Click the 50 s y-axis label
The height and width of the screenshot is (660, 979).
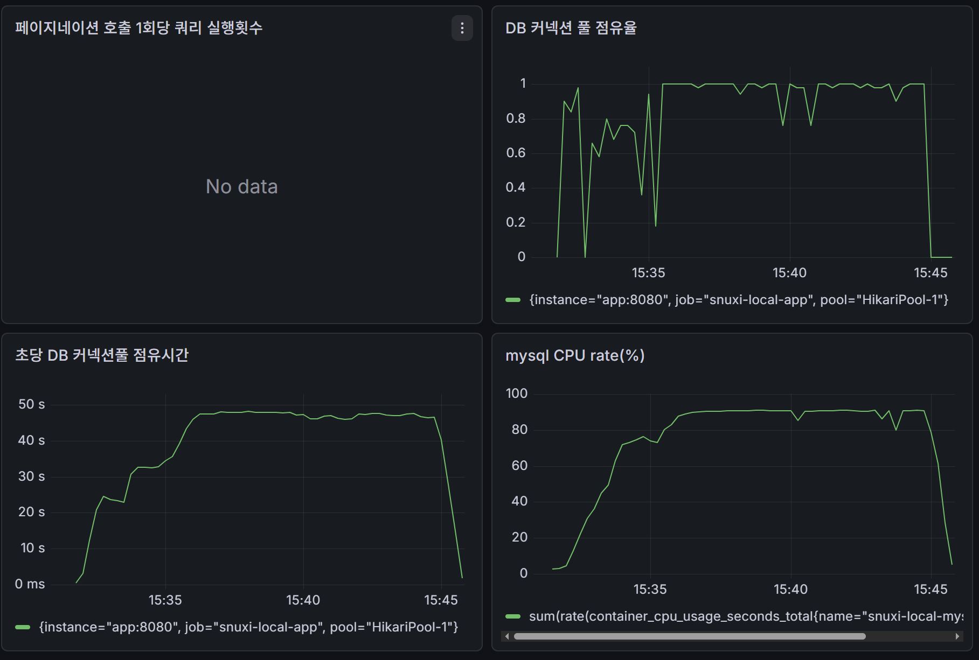pos(32,404)
